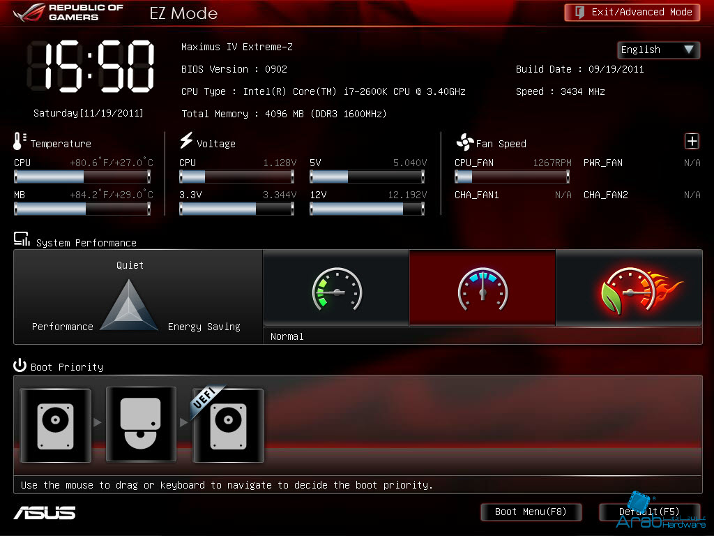Expand fan speed details with plus icon
This screenshot has height=536, width=714.
coord(692,141)
